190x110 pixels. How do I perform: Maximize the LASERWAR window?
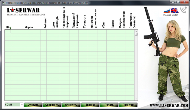point(178,2)
